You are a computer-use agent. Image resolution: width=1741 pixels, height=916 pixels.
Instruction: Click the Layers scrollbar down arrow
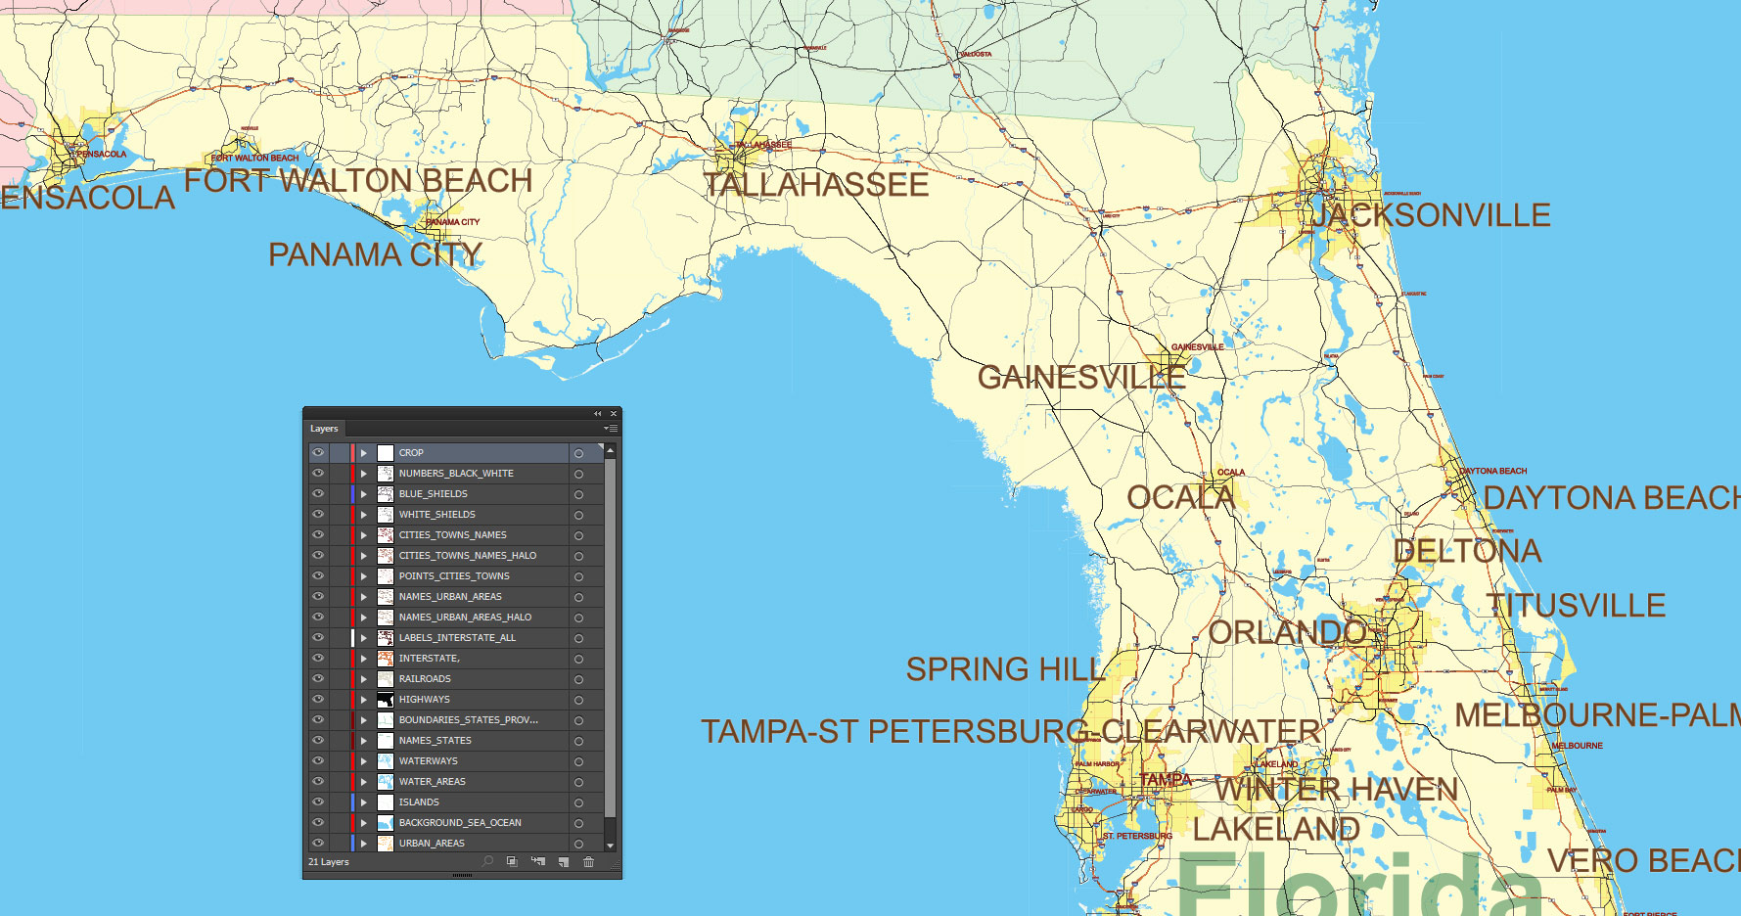[611, 846]
